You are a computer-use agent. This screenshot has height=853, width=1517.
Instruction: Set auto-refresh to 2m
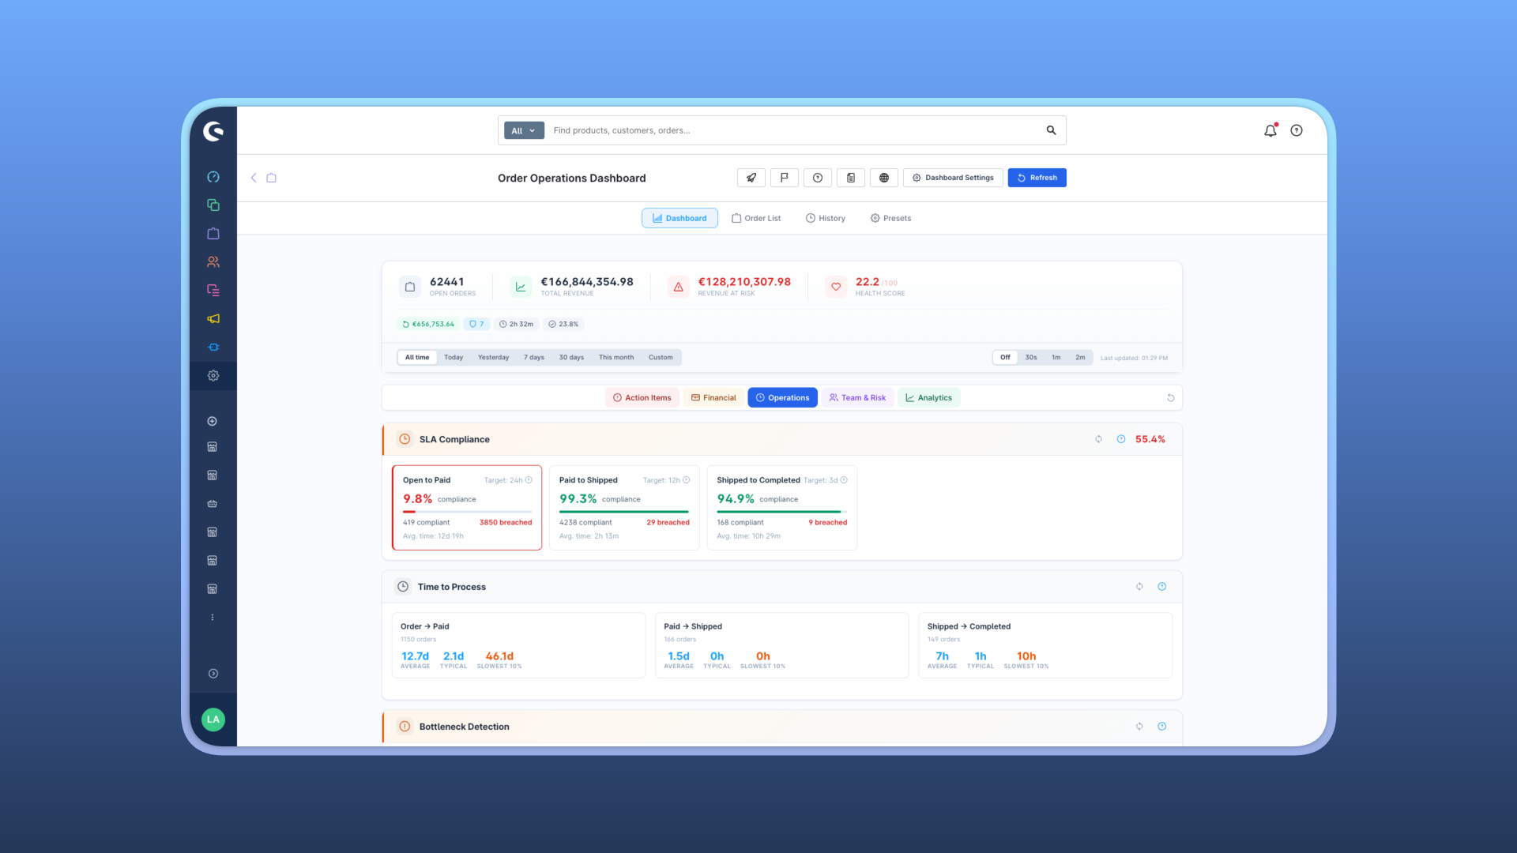[1080, 358]
